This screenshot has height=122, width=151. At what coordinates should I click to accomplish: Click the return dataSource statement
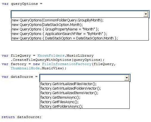coord(21,117)
